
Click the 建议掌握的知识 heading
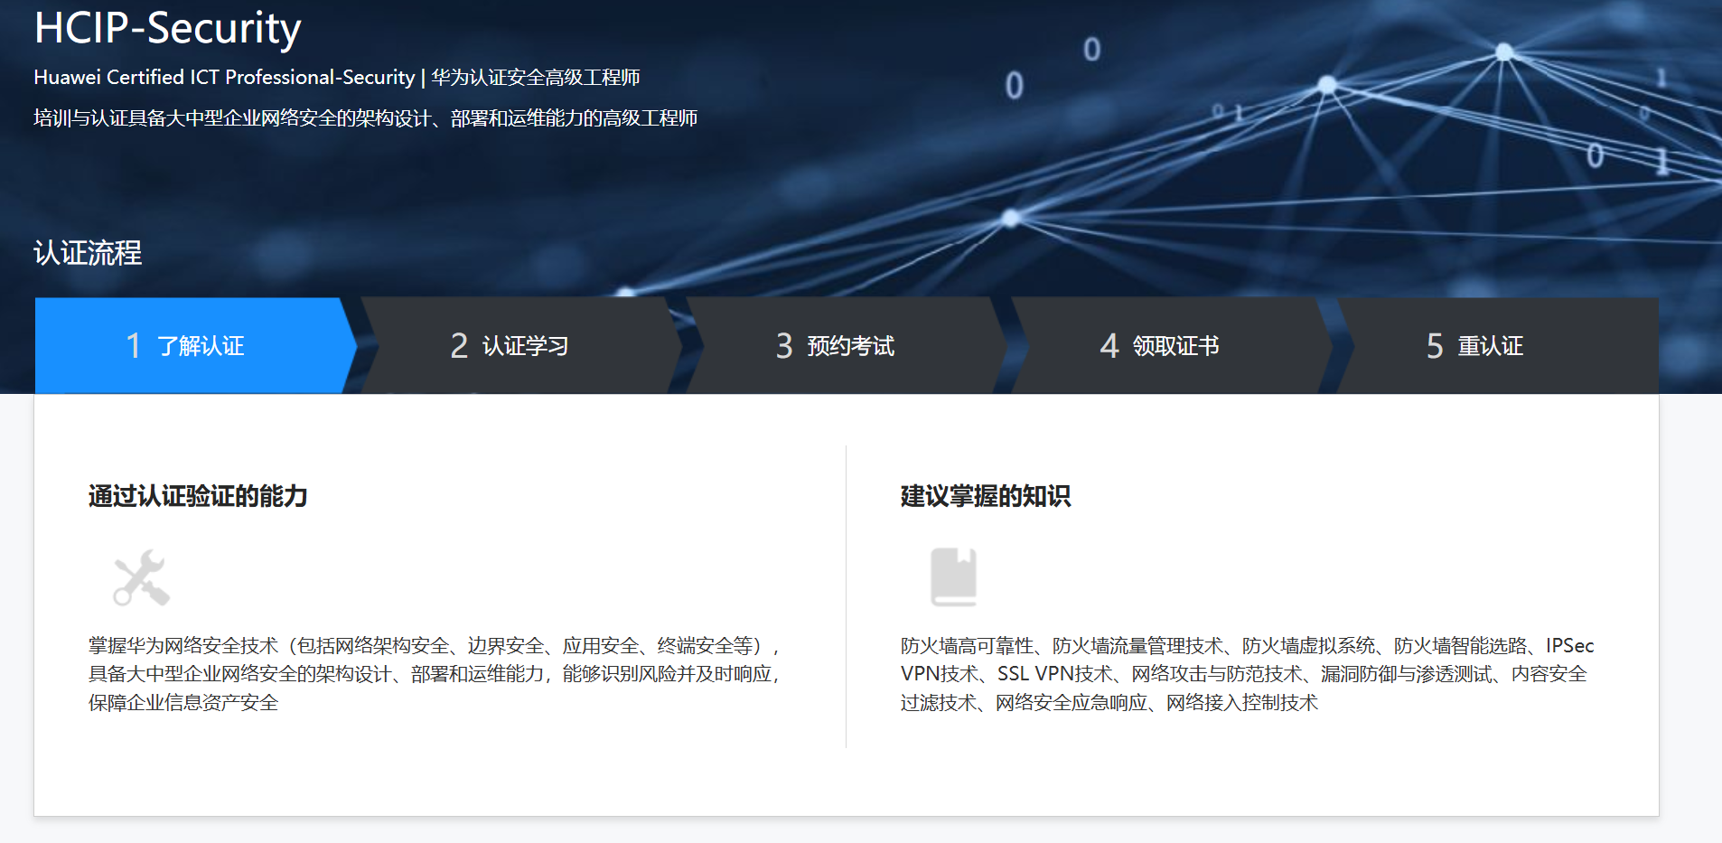(x=986, y=496)
